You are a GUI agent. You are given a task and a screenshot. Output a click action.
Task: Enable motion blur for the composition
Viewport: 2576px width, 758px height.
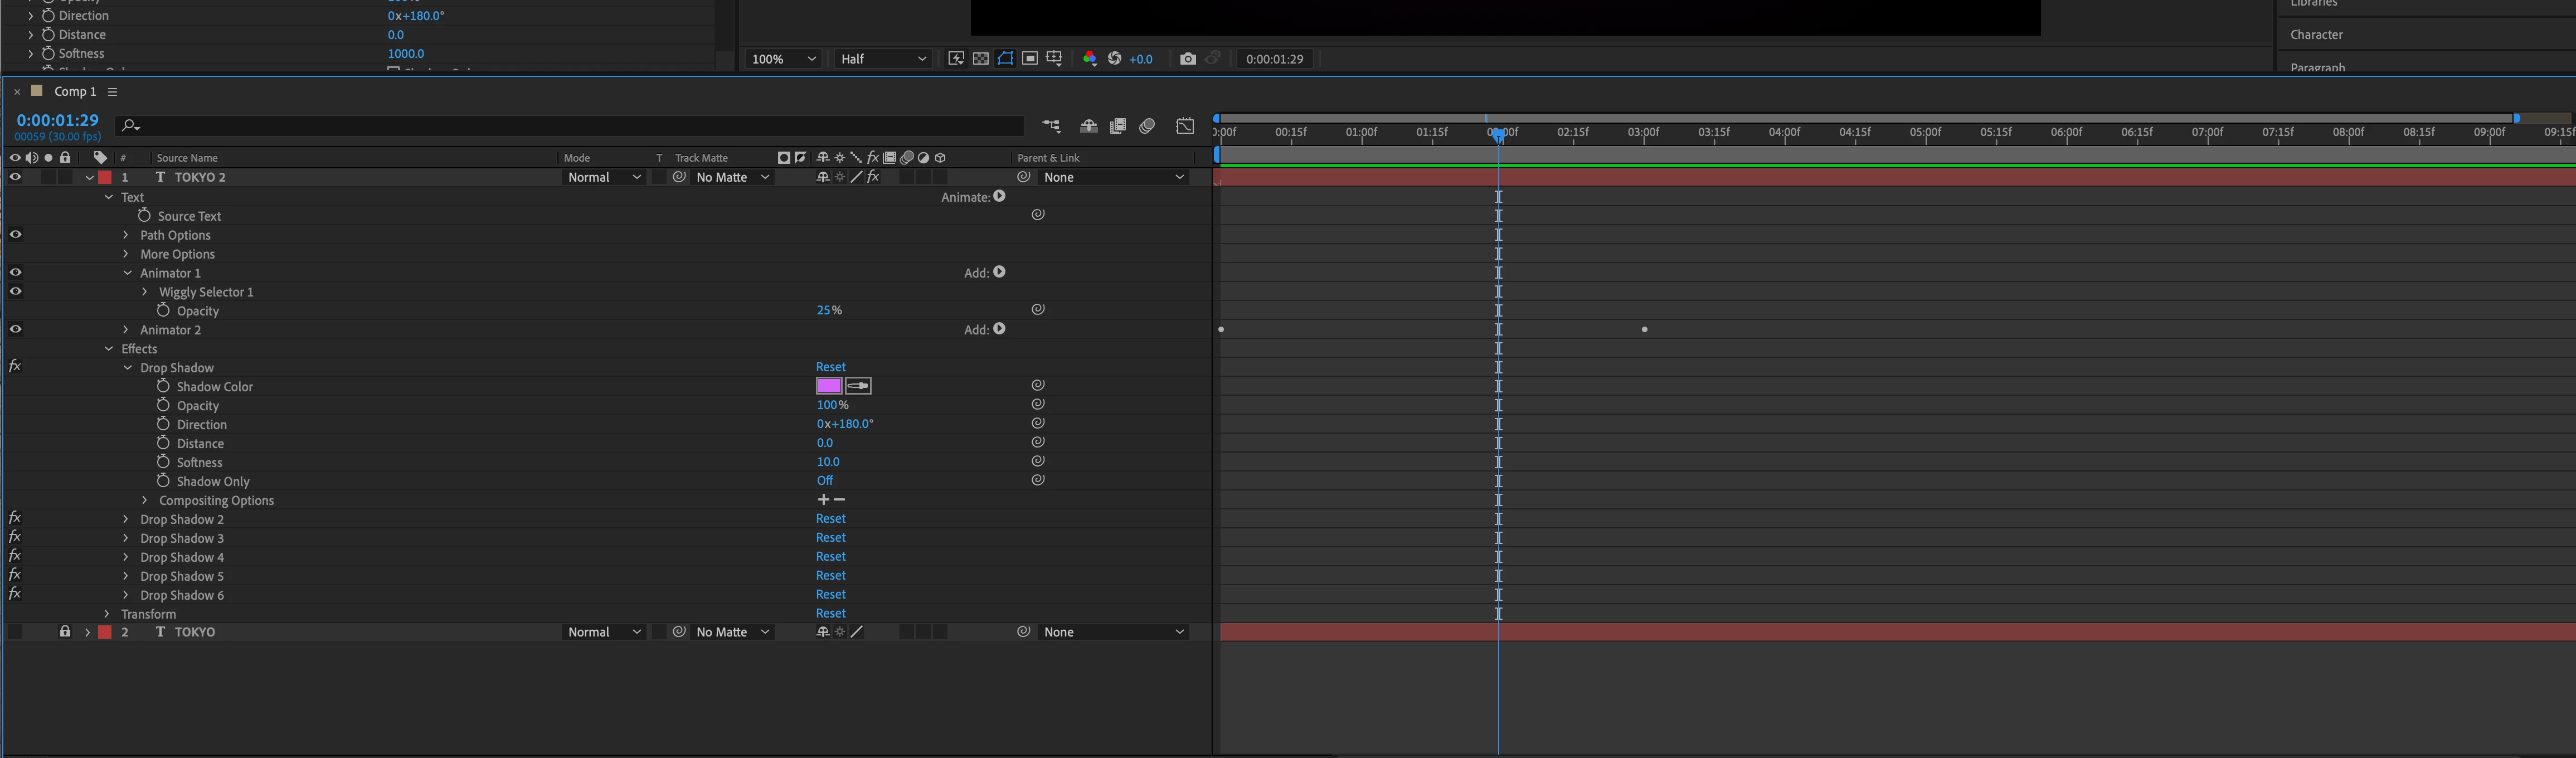1147,126
